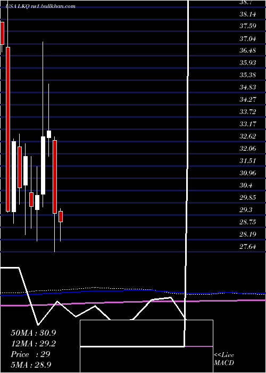
Task: Click the 28.75 price axis label
Action: point(248,222)
